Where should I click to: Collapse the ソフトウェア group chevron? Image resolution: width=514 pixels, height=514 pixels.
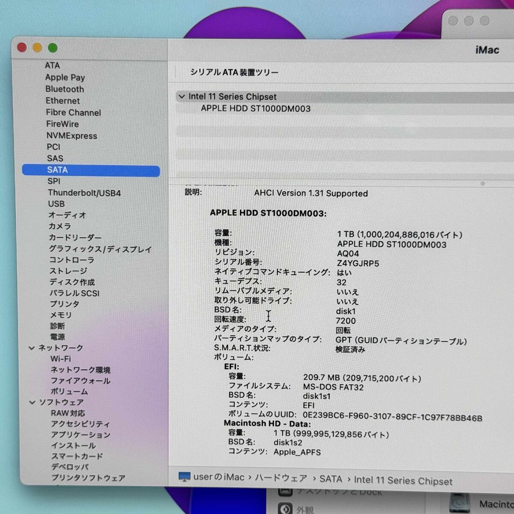pyautogui.click(x=32, y=403)
